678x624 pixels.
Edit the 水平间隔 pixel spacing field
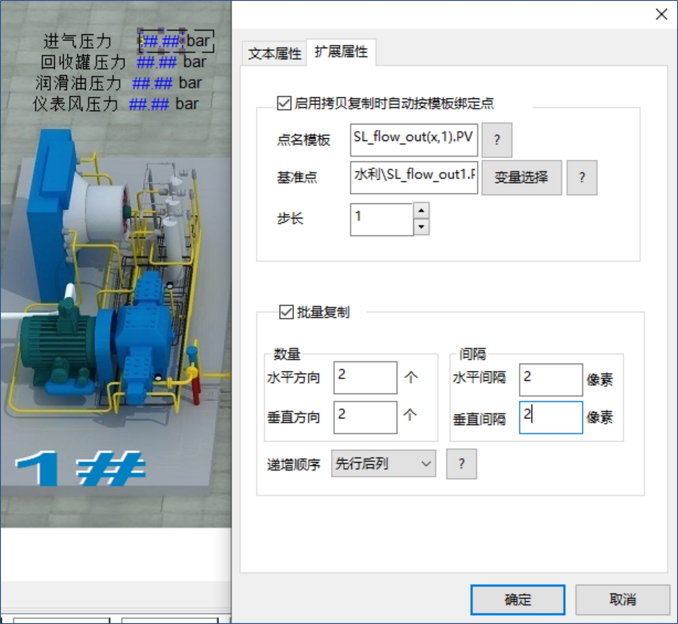click(x=551, y=380)
